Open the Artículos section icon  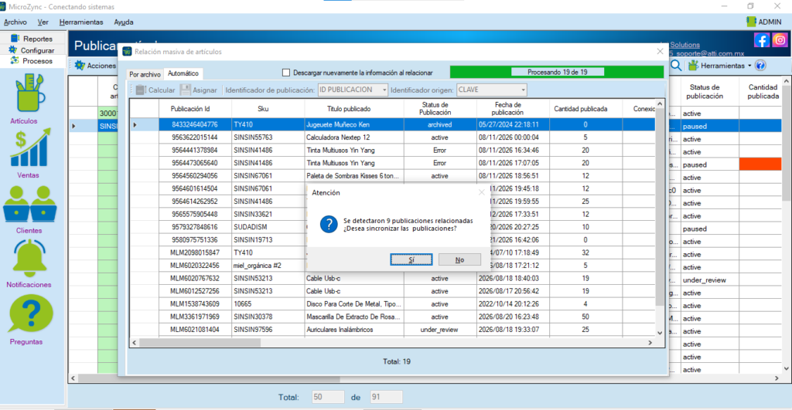29,93
